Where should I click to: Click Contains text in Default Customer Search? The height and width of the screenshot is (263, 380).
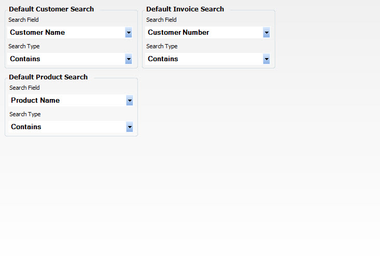[x=25, y=59]
